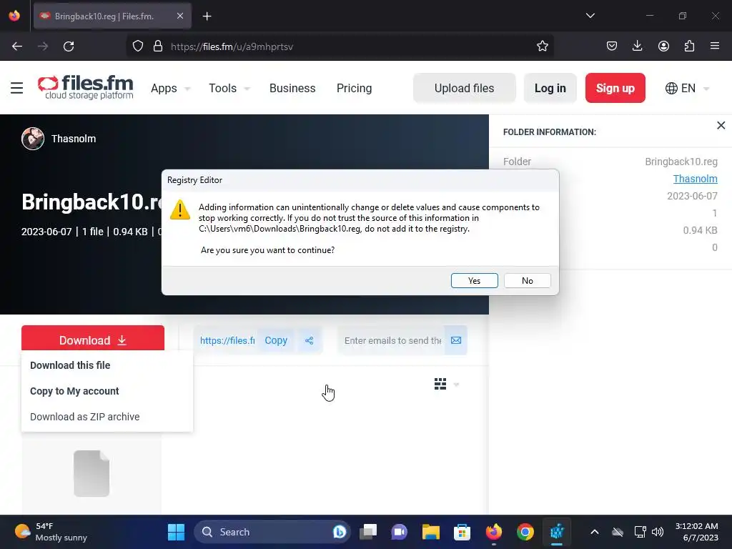The image size is (732, 549).
Task: Copy the share link
Action: pyautogui.click(x=276, y=340)
